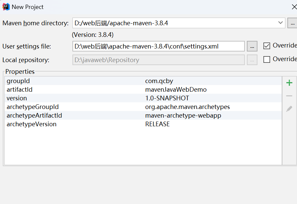The width and height of the screenshot is (297, 204).
Task: Click the 1.0-SNAPSHOT value
Action: [167, 98]
